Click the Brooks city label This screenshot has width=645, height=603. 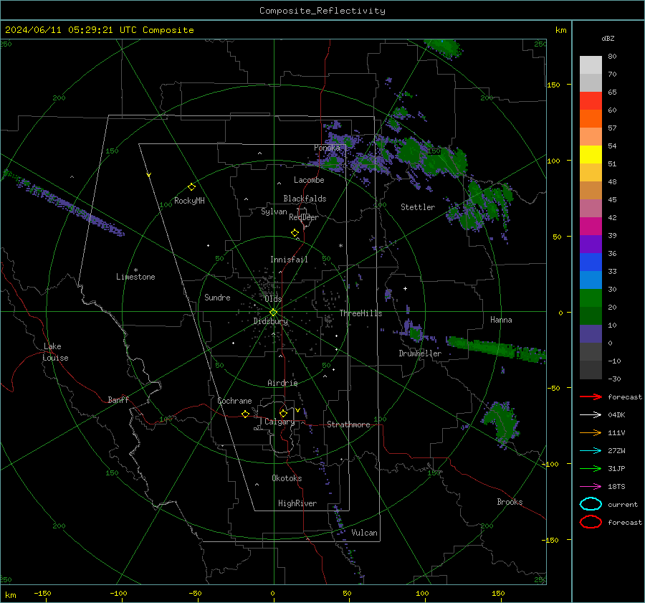point(510,502)
